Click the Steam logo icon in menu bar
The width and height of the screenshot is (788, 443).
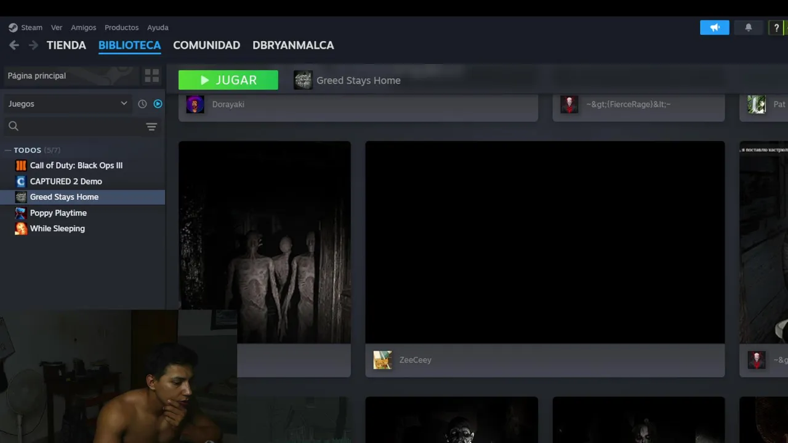coord(13,28)
